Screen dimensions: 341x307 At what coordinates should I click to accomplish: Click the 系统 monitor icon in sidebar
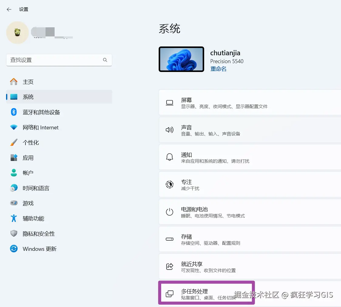14,97
